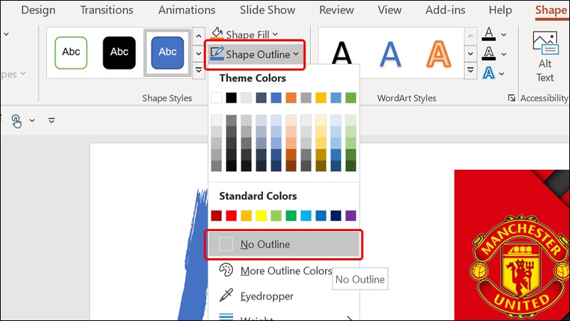Open the Slide Show tab
The width and height of the screenshot is (570, 321).
[267, 10]
